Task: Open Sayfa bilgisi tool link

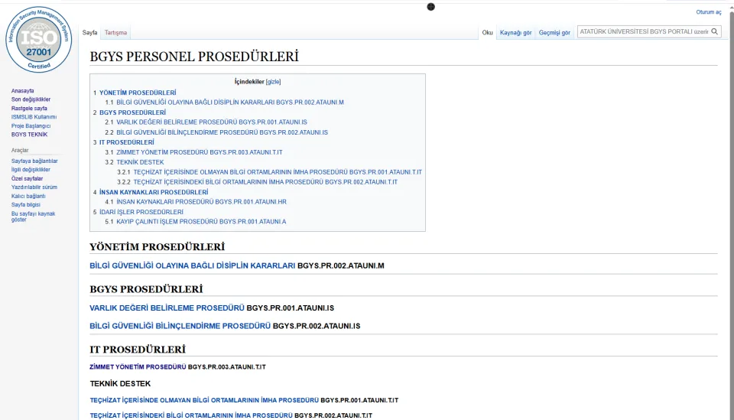Action: point(26,204)
